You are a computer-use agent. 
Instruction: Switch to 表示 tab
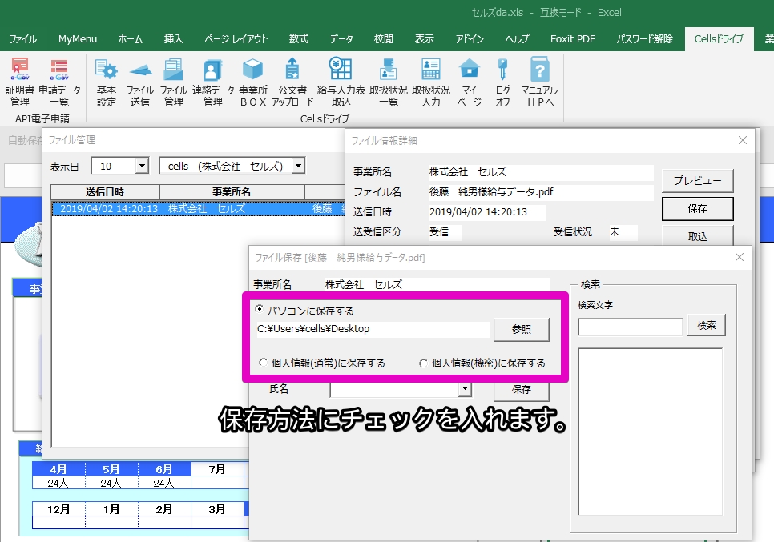pyautogui.click(x=425, y=39)
